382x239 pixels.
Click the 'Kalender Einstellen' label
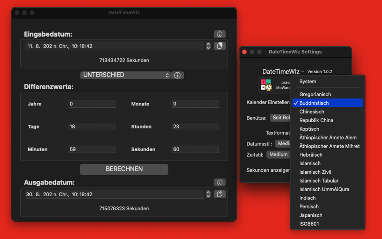268,102
